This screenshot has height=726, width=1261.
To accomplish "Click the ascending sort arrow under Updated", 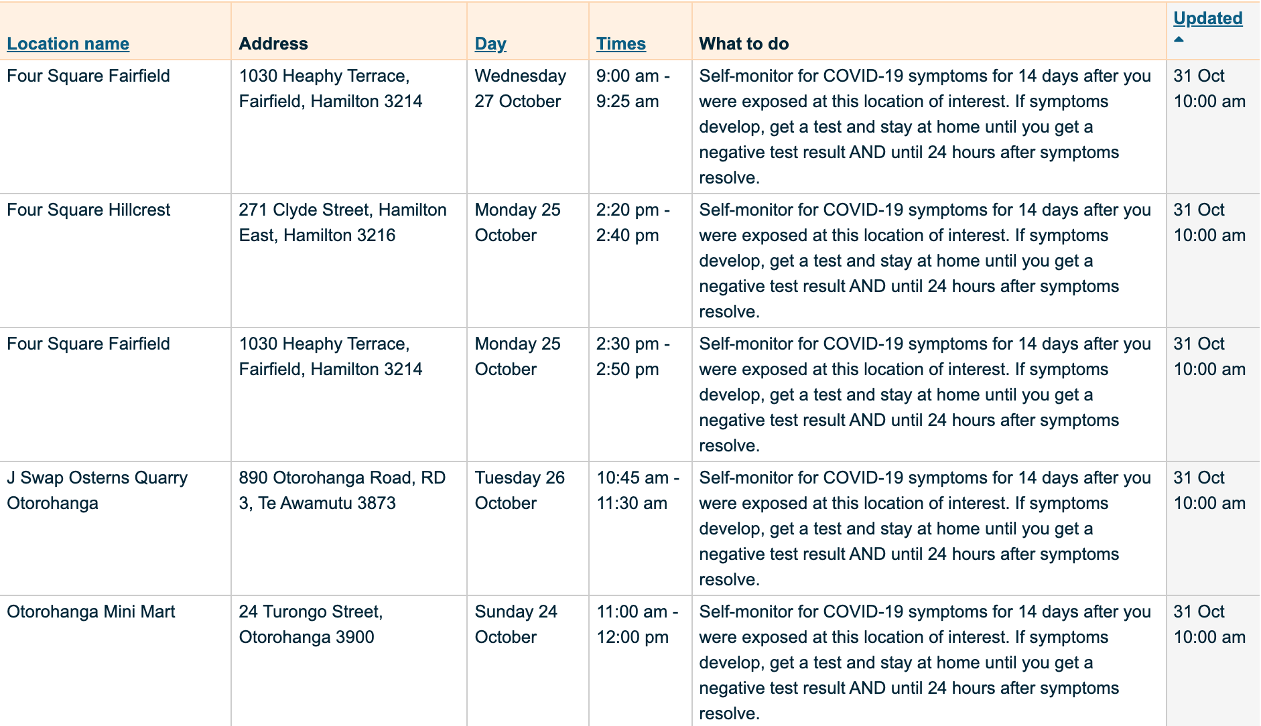I will 1179,40.
